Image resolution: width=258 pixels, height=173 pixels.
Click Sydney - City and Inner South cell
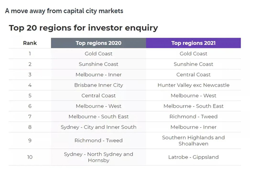pos(98,127)
